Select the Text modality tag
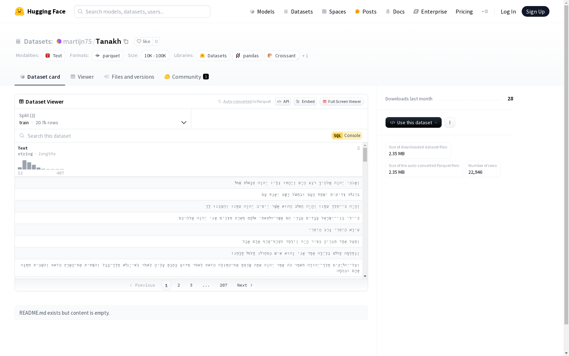This screenshot has width=569, height=356. pos(54,56)
